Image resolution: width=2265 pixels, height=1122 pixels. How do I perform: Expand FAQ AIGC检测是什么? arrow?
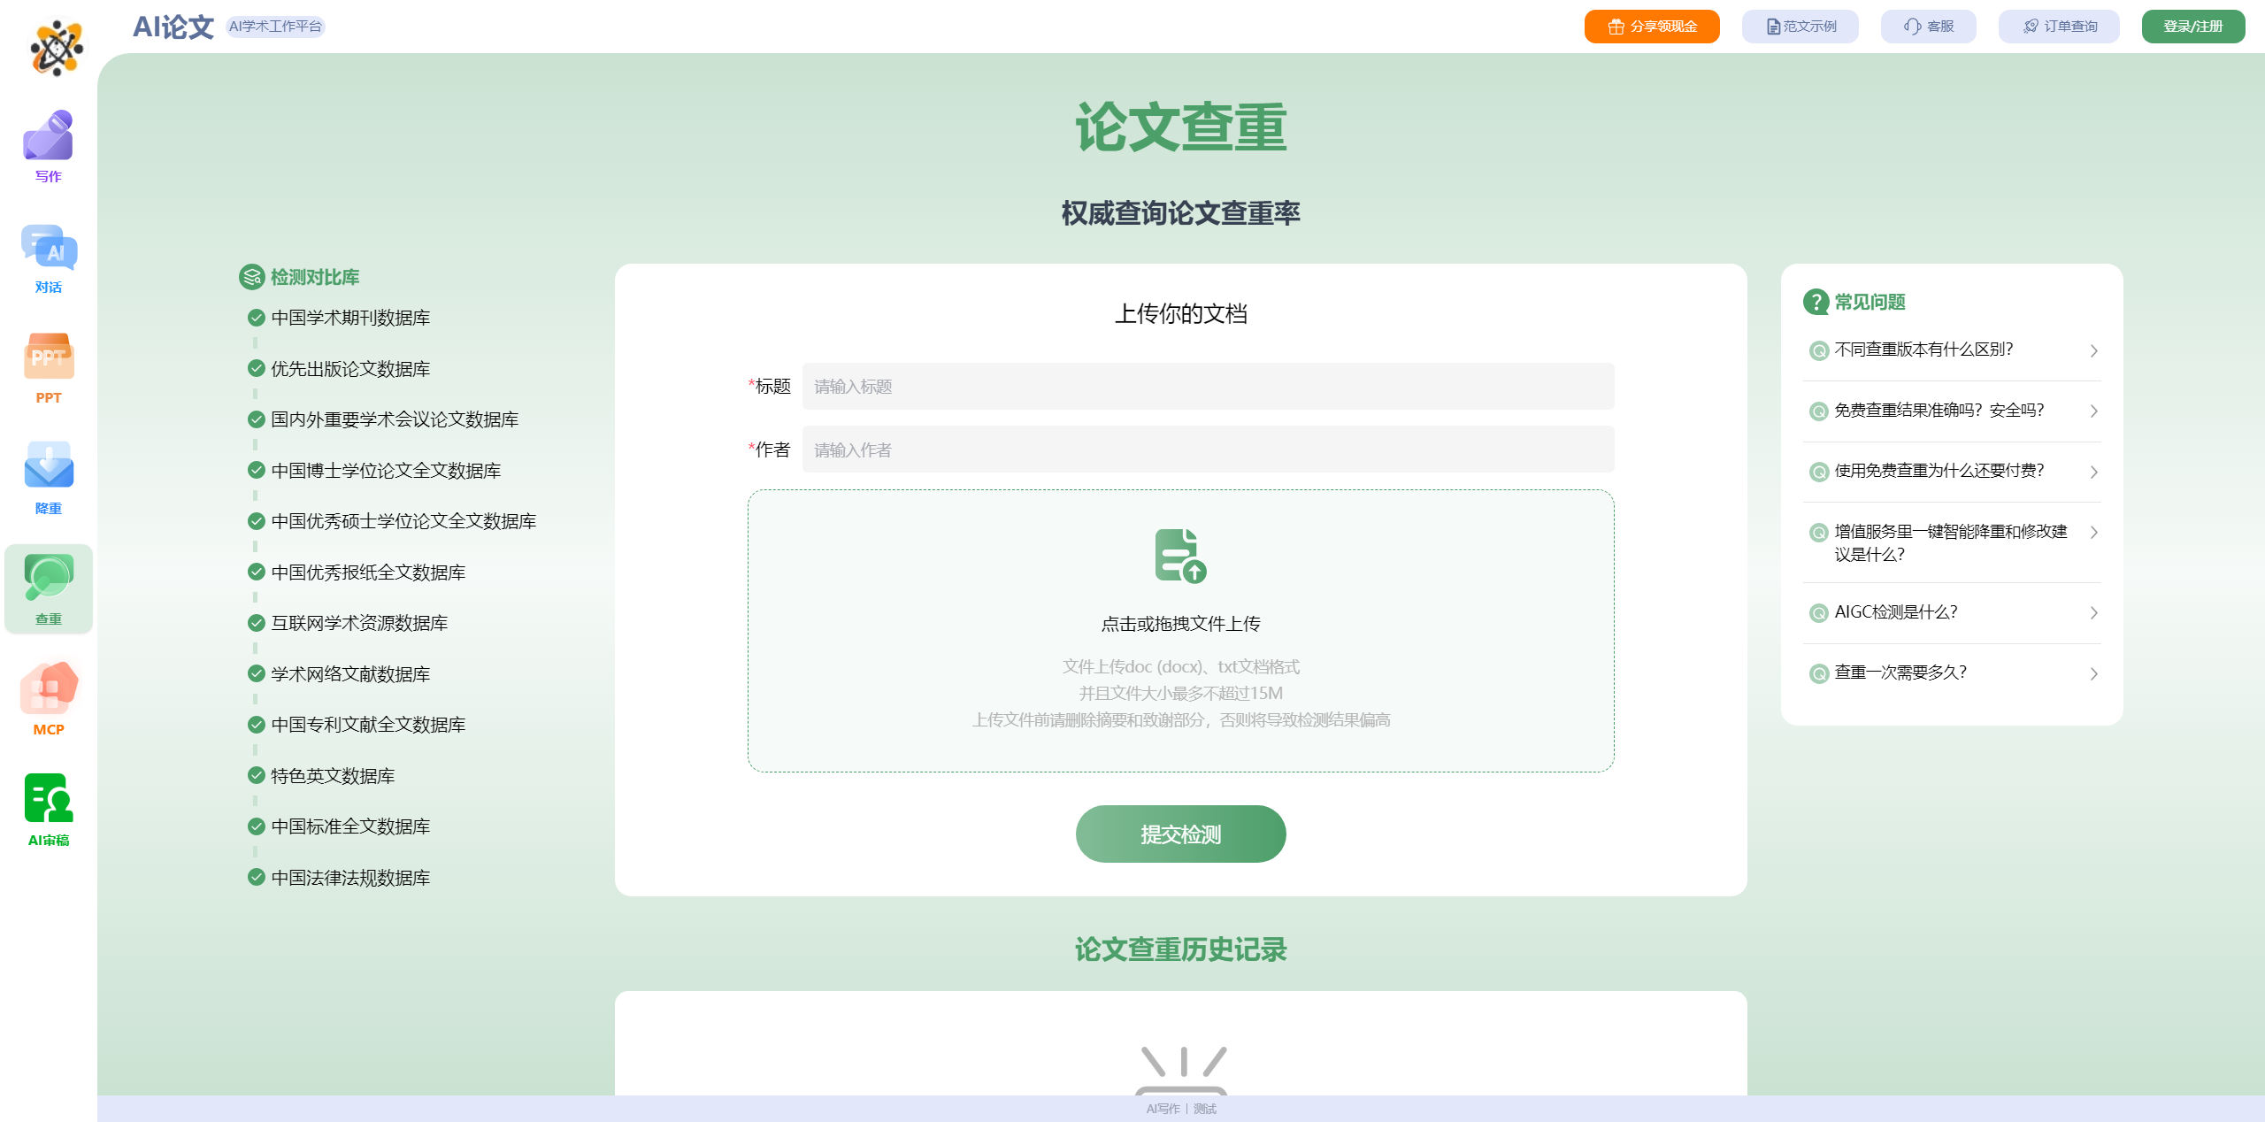2093,612
